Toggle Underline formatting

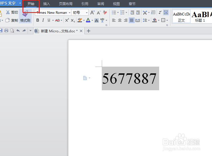[x=49, y=20]
